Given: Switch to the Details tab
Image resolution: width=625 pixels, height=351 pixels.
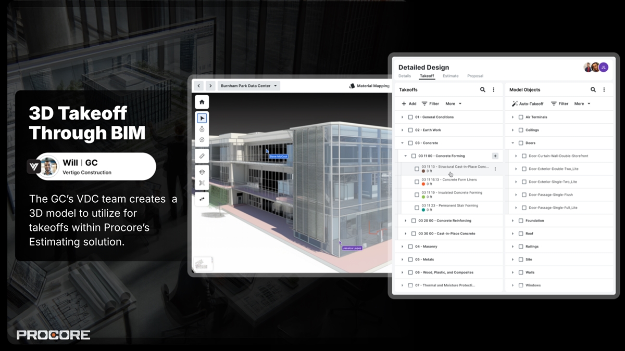Looking at the screenshot, I should [x=405, y=76].
